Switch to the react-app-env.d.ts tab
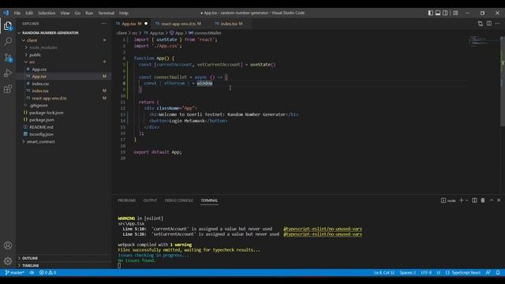 pos(179,24)
